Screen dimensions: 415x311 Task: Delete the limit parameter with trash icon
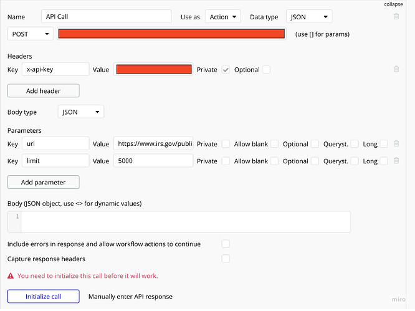pyautogui.click(x=396, y=161)
